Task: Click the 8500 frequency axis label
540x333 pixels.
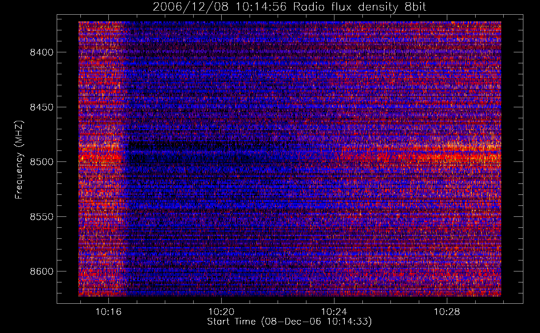Action: click(x=42, y=162)
